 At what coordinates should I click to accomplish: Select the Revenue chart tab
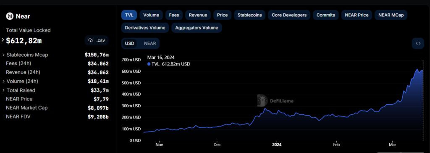[198, 15]
